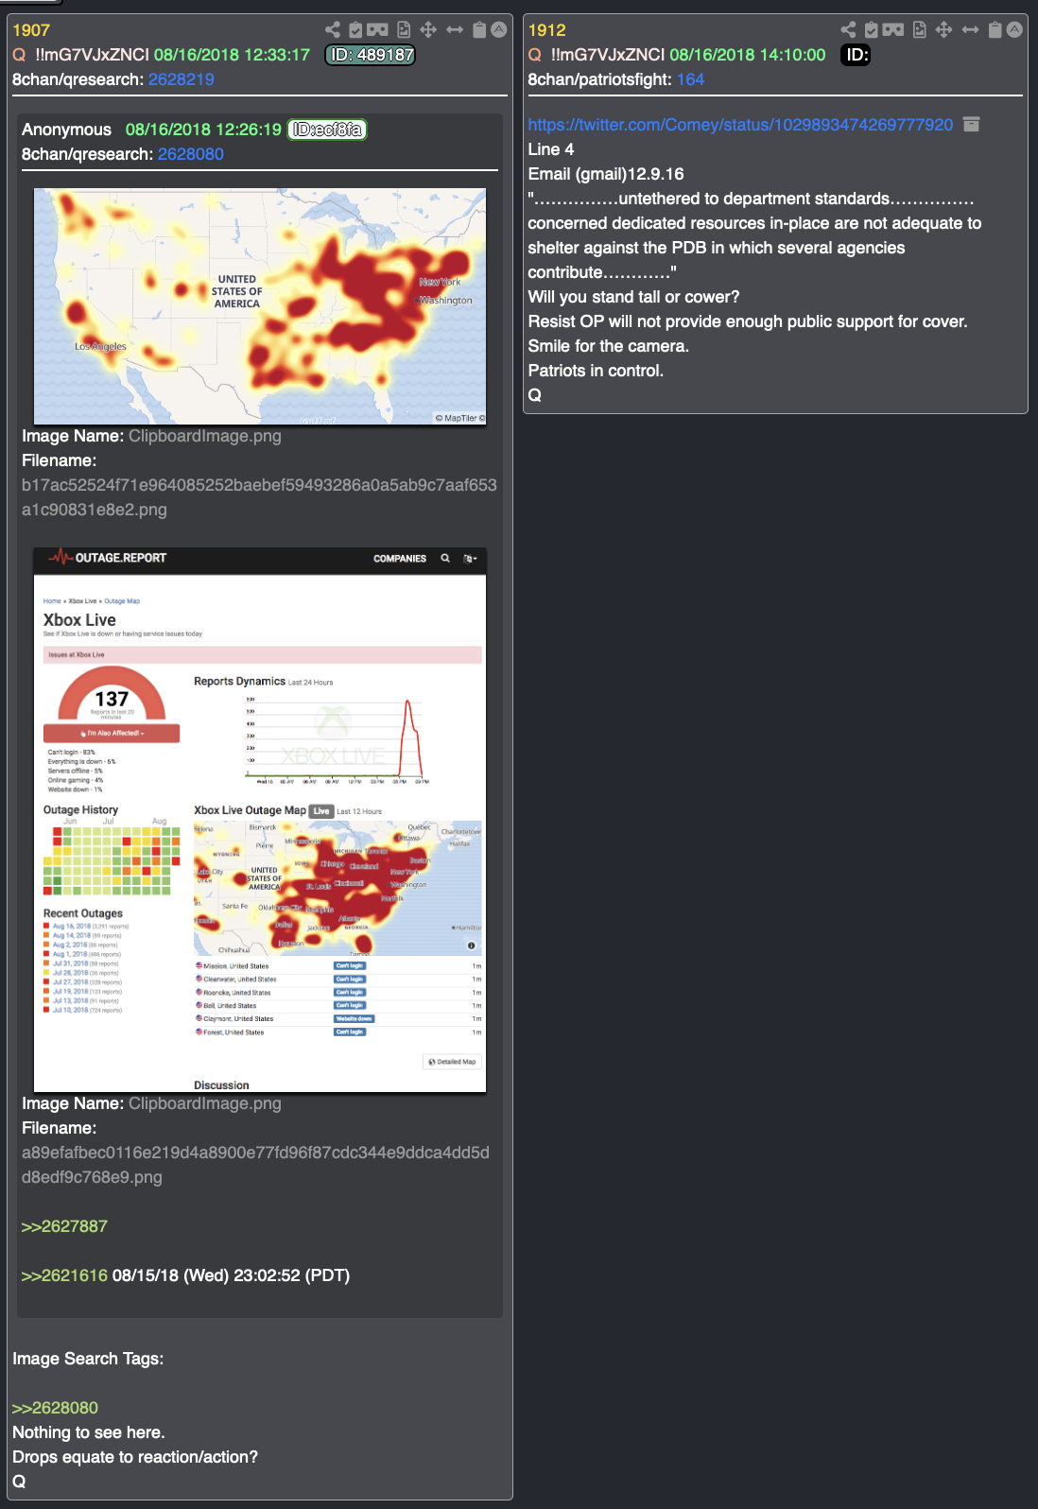Screen dimensions: 1038x1509
Task: Click document image icon on post 1912
Action: tap(919, 30)
